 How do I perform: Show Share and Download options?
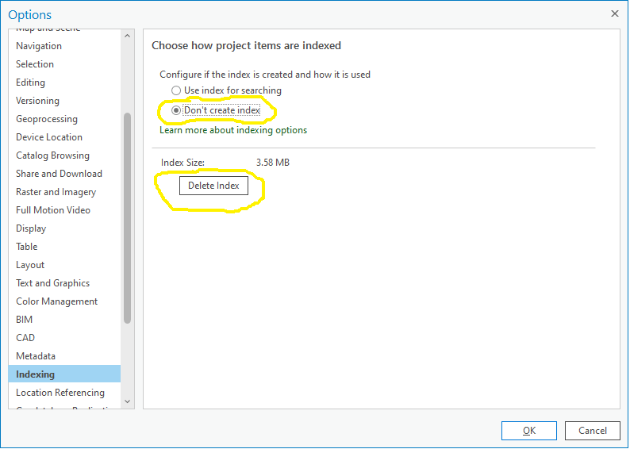pyautogui.click(x=59, y=174)
